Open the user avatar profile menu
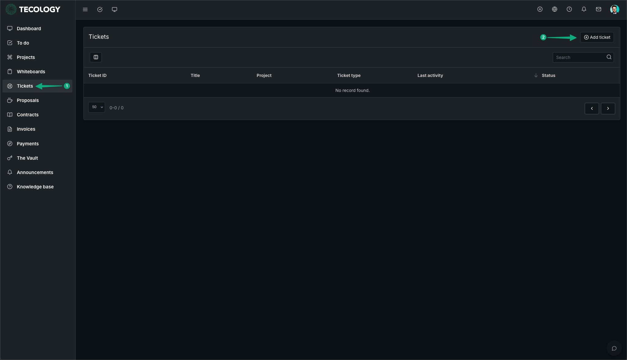 [614, 9]
